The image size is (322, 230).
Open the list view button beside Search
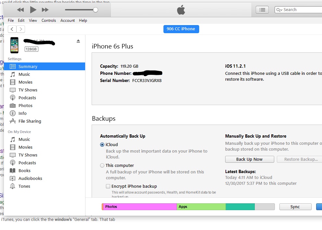(262, 10)
